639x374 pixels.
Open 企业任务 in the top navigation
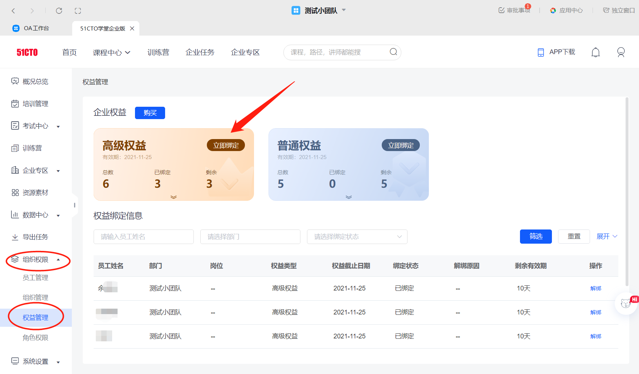coord(200,52)
